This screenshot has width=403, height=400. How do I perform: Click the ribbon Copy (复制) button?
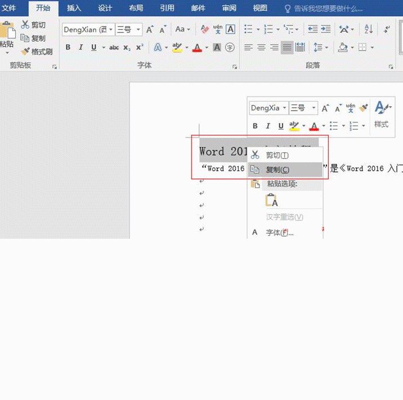click(33, 38)
